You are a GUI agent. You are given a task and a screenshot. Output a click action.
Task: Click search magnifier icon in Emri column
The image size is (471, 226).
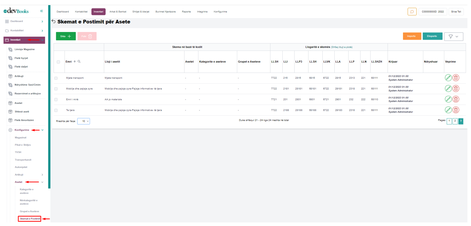(x=79, y=62)
